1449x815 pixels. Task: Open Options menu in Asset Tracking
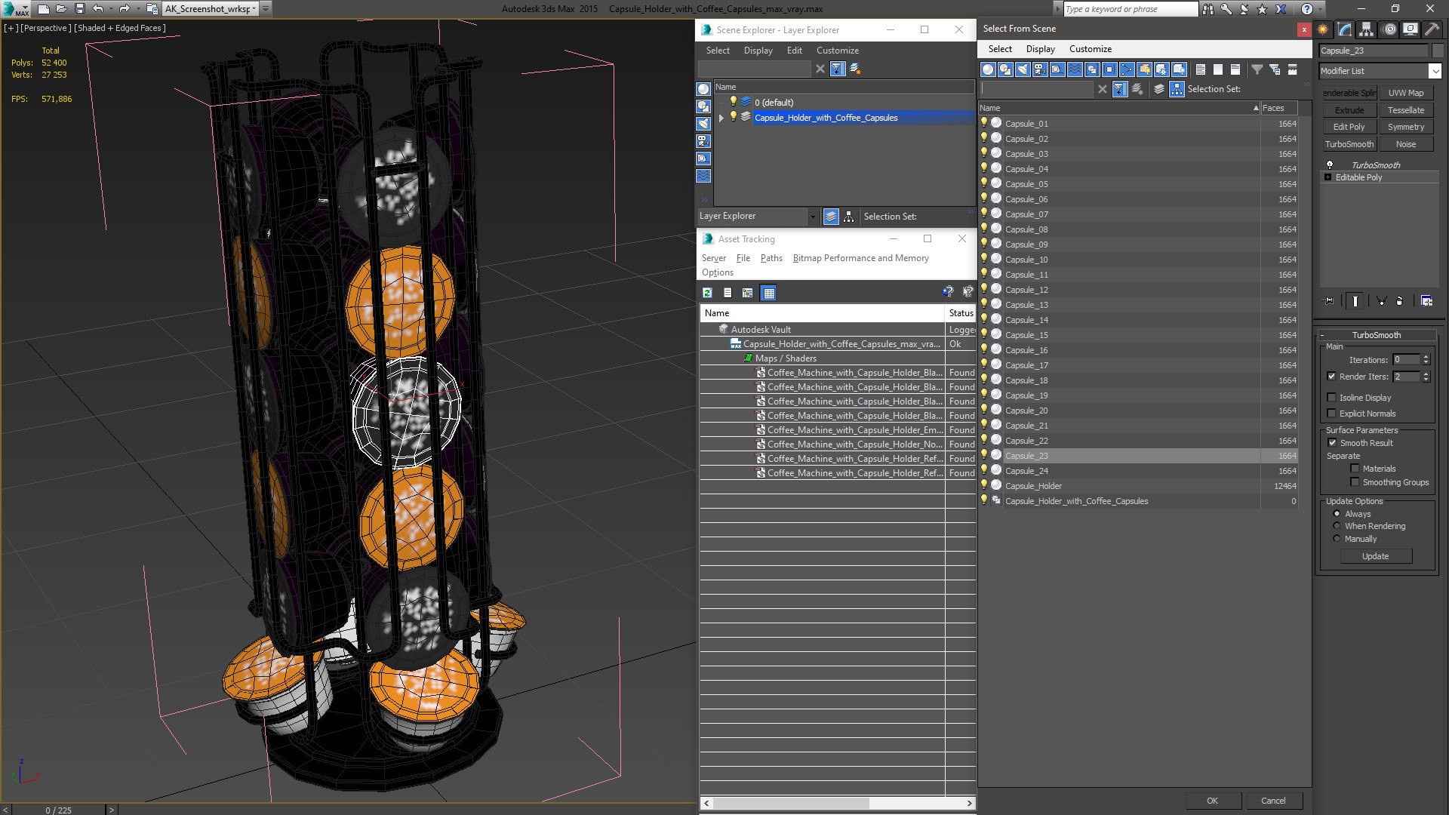pos(717,272)
